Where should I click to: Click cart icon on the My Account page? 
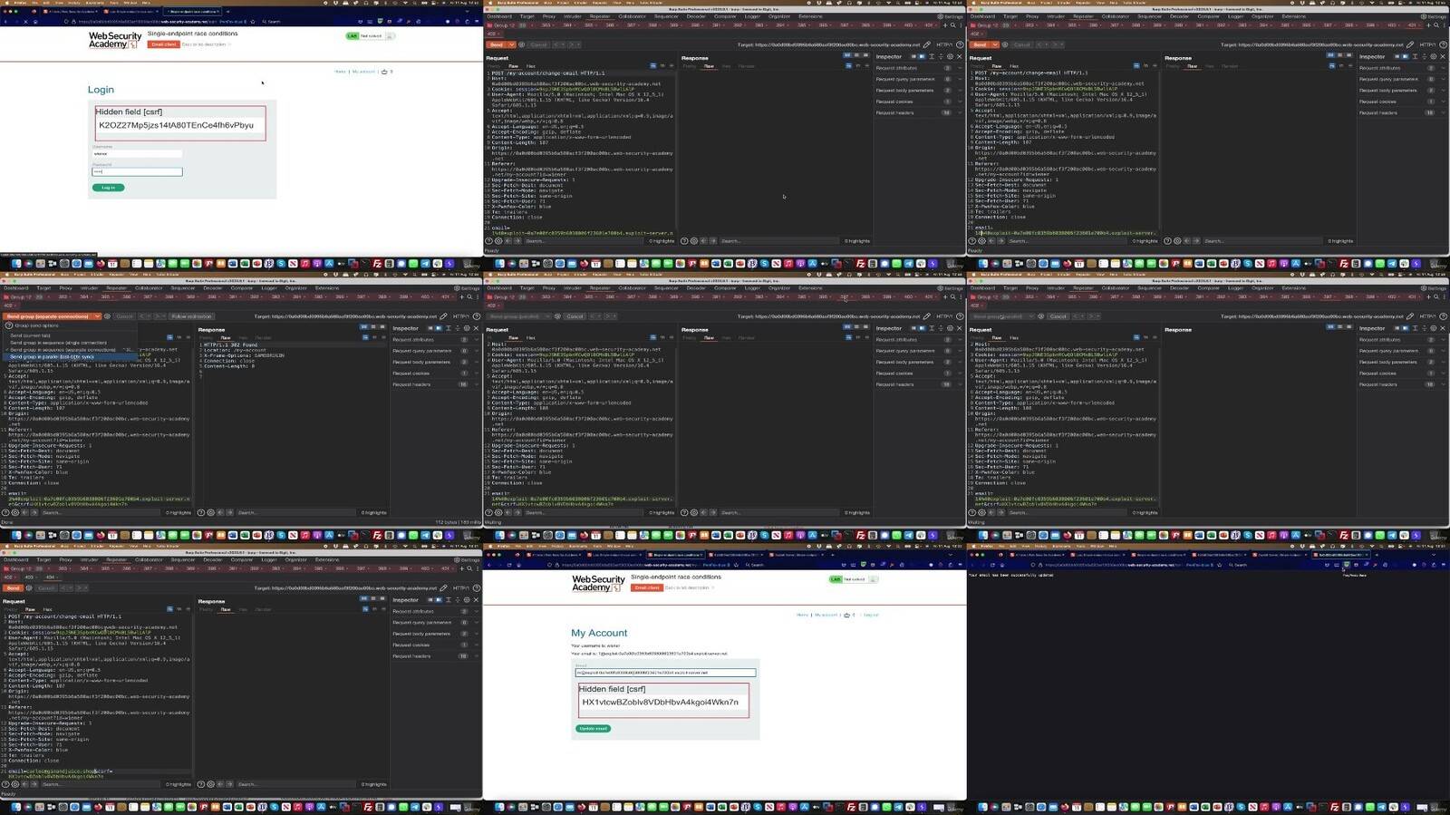(x=846, y=615)
